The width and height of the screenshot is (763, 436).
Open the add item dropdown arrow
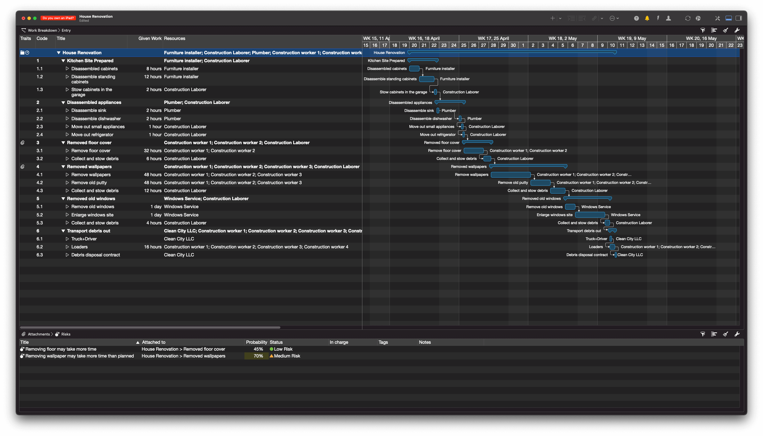(560, 18)
